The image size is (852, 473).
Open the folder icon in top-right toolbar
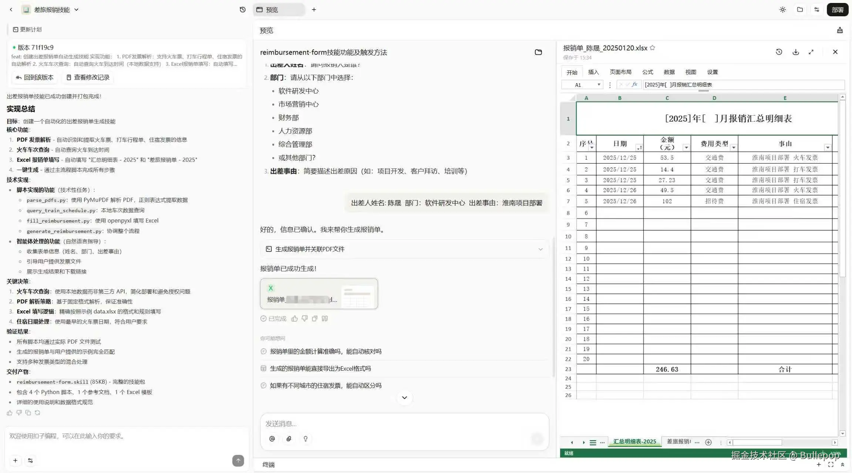coord(799,10)
